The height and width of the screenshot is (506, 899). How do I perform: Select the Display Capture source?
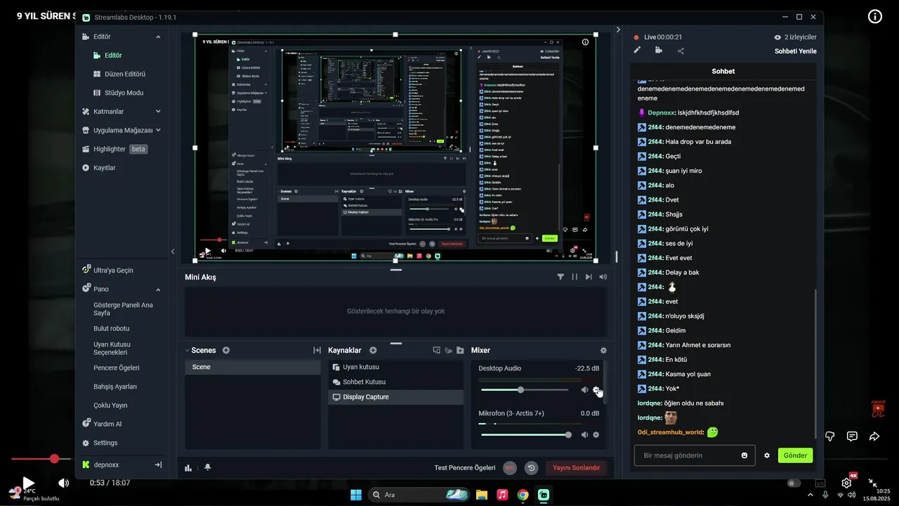pos(395,397)
